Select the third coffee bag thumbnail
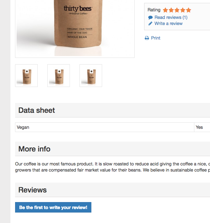Image resolution: width=210 pixels, height=223 pixels. coord(91,76)
